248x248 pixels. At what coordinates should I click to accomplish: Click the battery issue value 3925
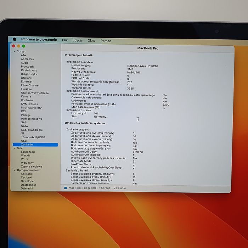point(130,89)
